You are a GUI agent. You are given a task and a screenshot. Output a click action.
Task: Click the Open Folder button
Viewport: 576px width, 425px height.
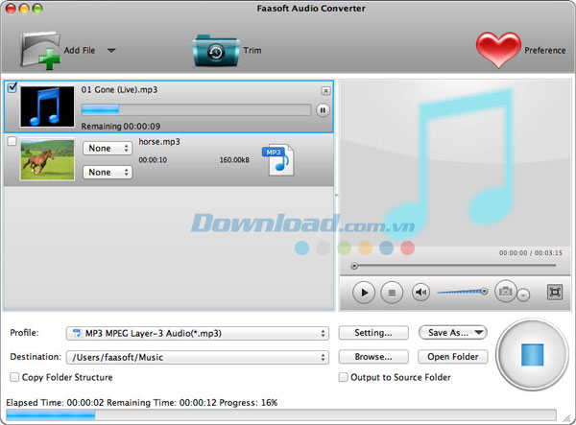[452, 356]
